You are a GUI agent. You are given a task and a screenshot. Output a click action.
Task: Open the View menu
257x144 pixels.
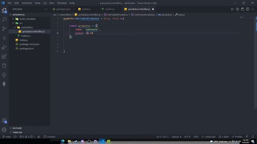(37, 3)
